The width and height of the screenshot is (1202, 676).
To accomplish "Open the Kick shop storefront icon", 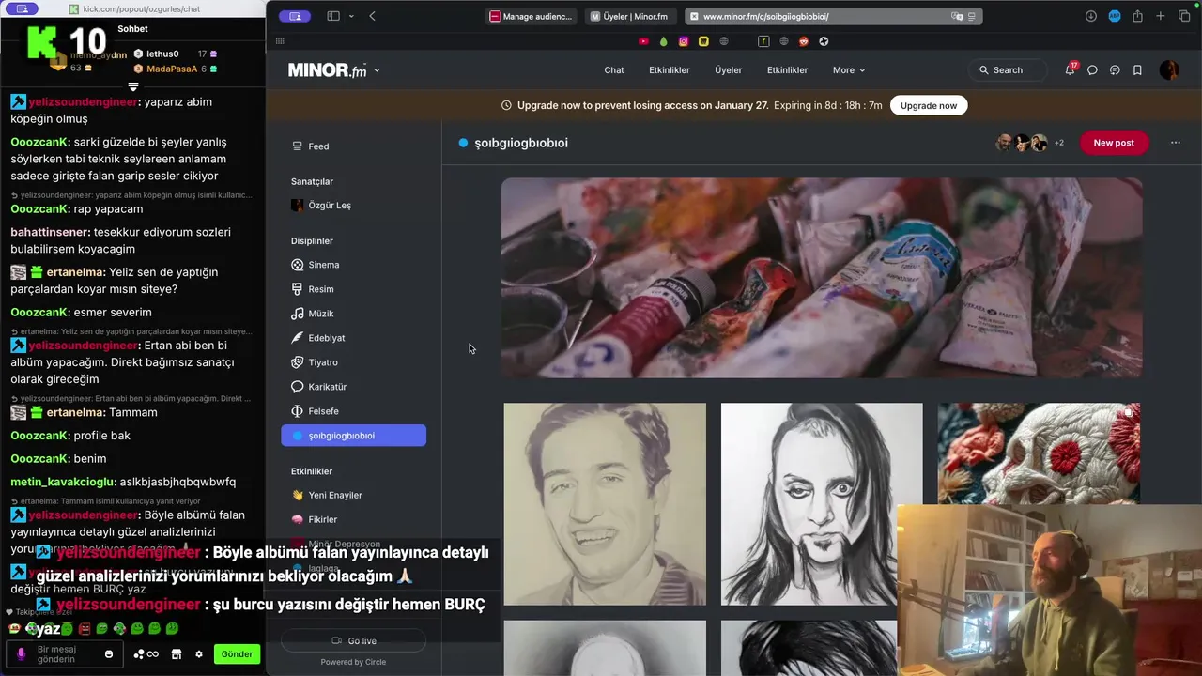I will pos(177,653).
